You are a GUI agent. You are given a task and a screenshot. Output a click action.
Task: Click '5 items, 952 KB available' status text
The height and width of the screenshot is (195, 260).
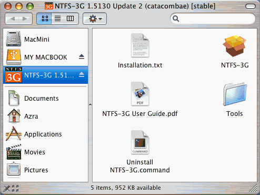(x=126, y=188)
